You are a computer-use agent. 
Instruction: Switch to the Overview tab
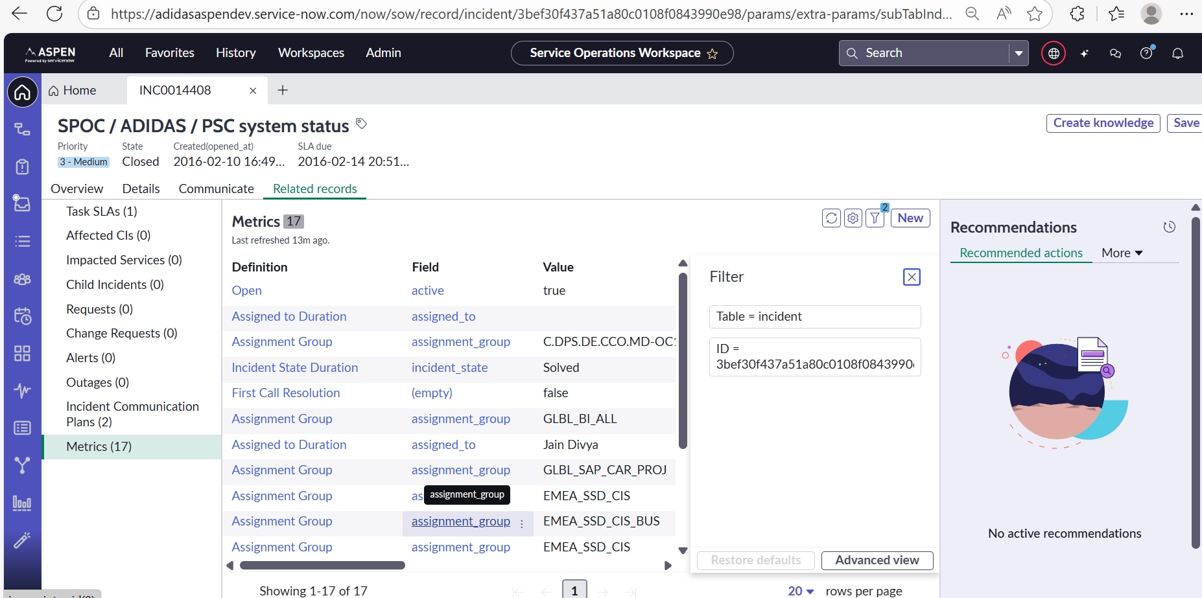[77, 189]
